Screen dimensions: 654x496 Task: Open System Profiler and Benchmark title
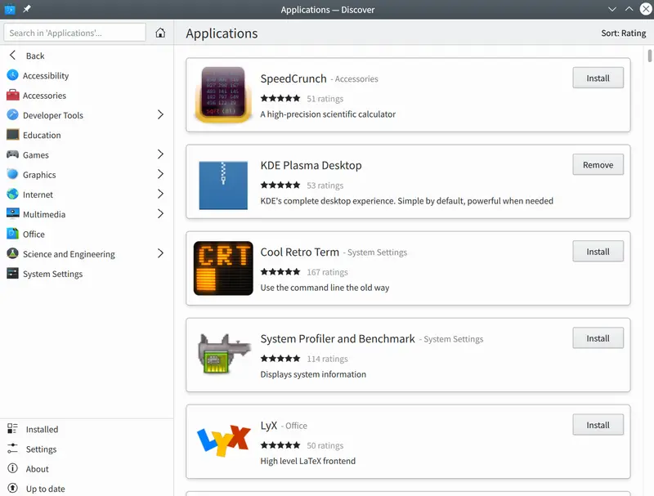tap(338, 338)
